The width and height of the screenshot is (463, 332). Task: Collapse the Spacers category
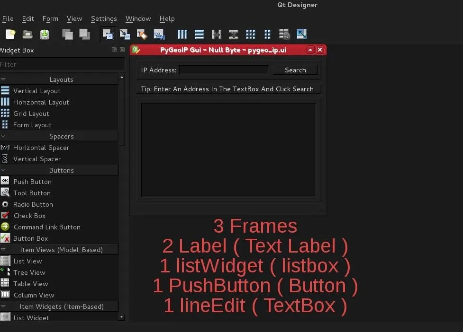pos(3,136)
